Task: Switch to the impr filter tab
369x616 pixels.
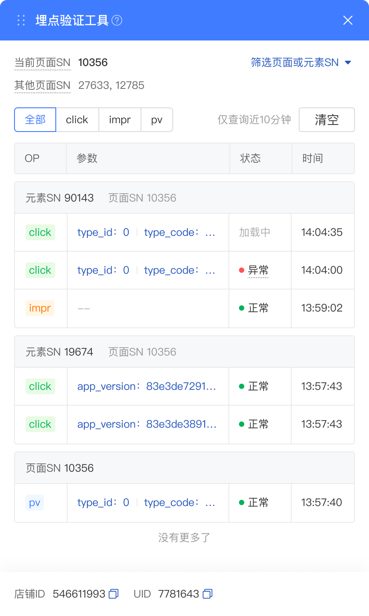Action: [x=119, y=120]
